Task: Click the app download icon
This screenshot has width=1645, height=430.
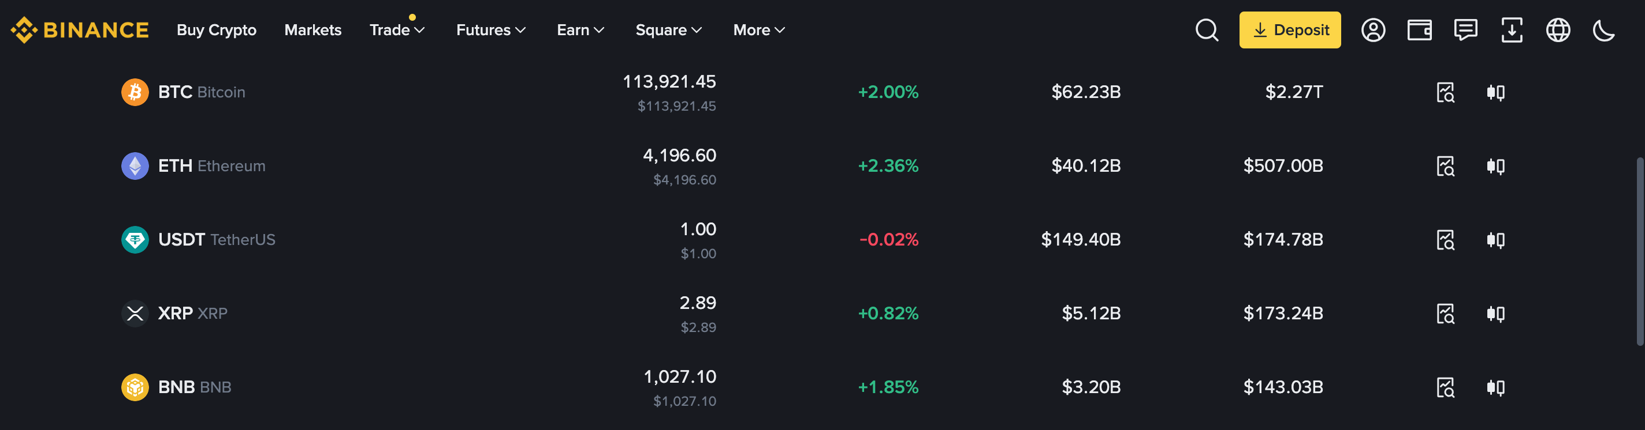Action: click(1512, 30)
